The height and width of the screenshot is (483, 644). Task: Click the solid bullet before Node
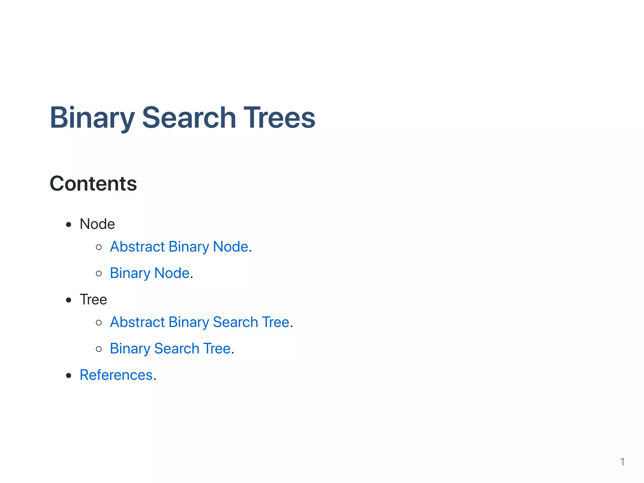(x=69, y=225)
